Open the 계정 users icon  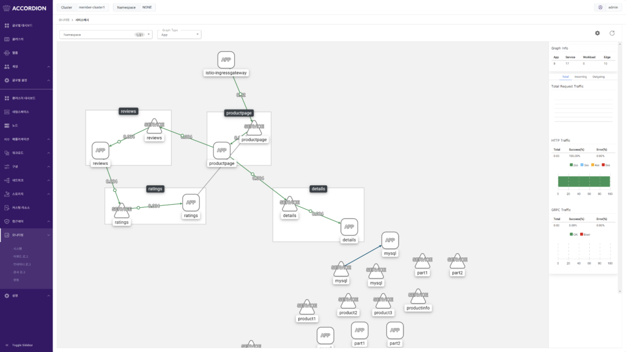7,67
